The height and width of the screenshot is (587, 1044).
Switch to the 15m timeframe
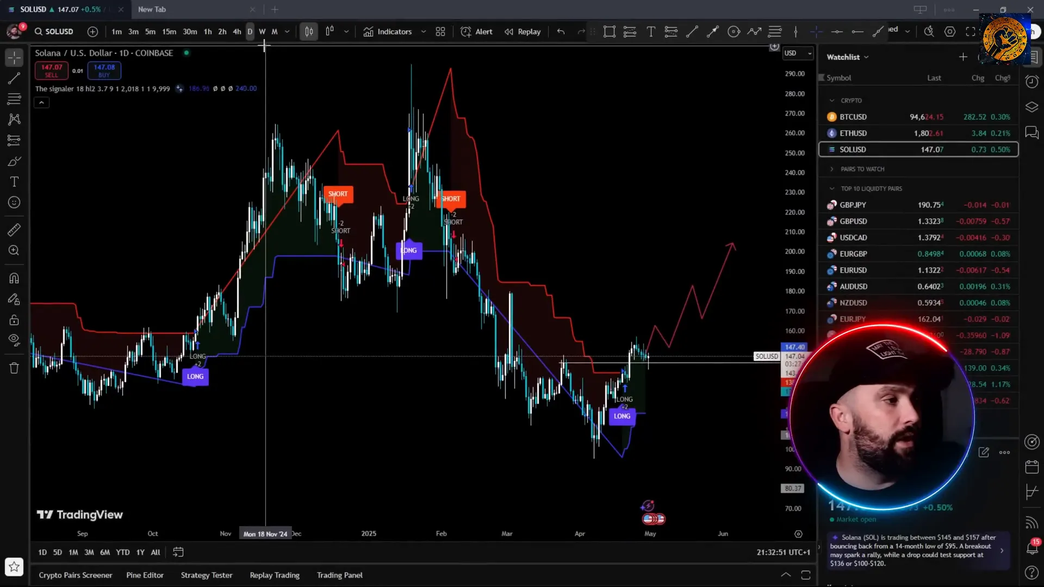(169, 32)
